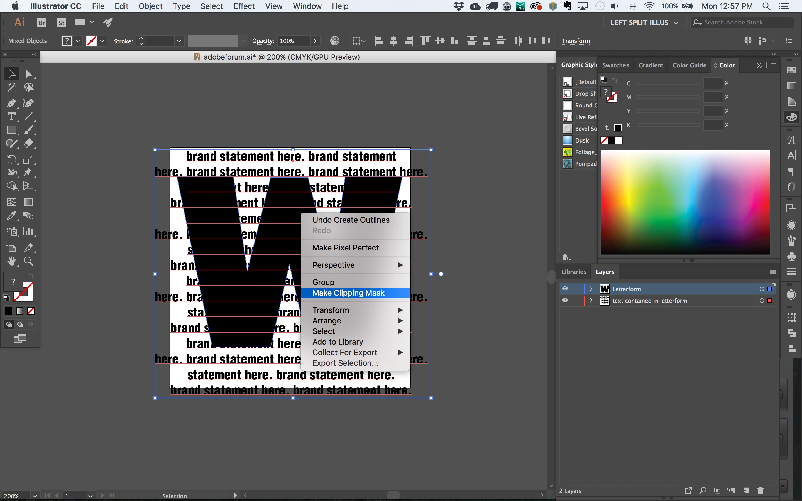Switch to the Swatches tab

(x=615, y=65)
